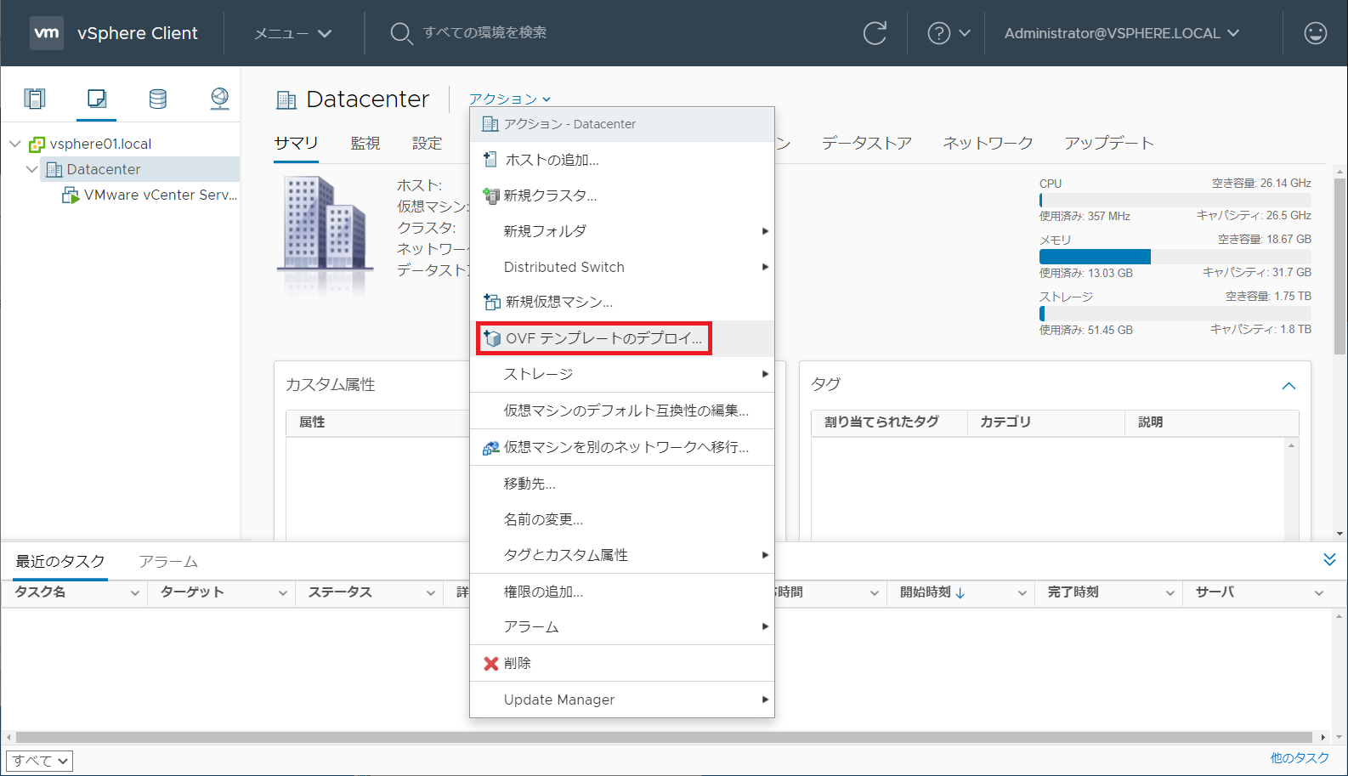The image size is (1348, 776).
Task: Open 新規フォルダ submenu
Action: coord(622,231)
